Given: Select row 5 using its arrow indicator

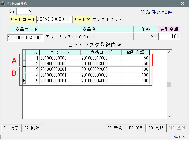Looking at the screenshot, I should click(24, 81).
